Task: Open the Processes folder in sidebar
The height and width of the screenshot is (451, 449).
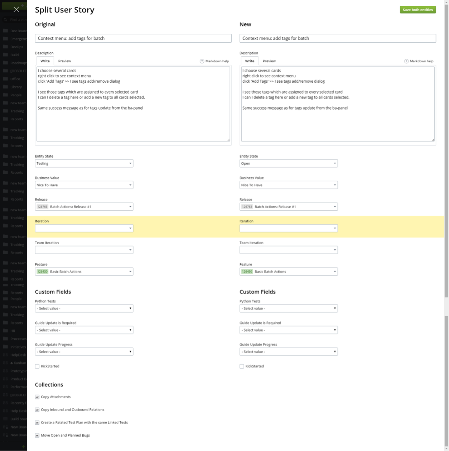Action: [x=14, y=339]
